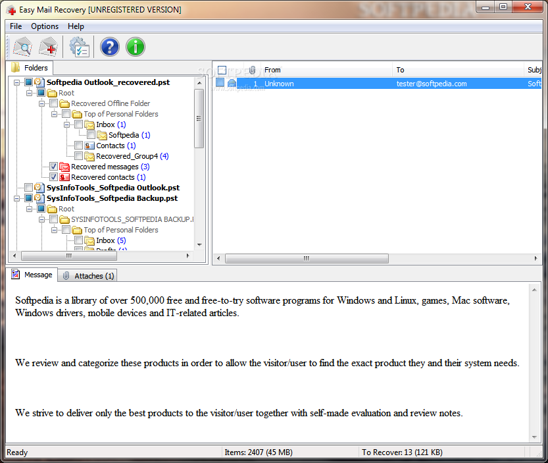Collapse the Inbox (1) node
The image size is (548, 463).
(x=66, y=124)
